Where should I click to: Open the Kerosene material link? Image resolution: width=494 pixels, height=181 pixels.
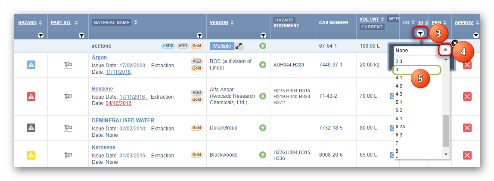pyautogui.click(x=103, y=148)
